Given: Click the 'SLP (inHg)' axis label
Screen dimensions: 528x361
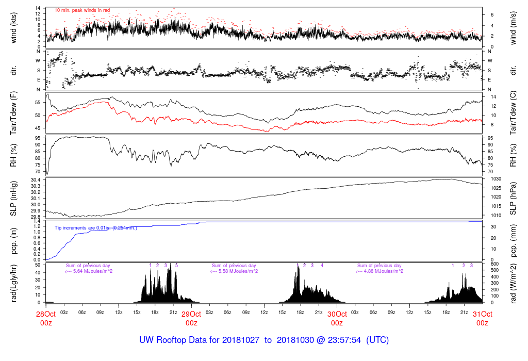Looking at the screenshot, I should click(13, 199).
